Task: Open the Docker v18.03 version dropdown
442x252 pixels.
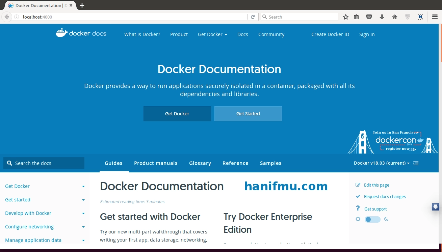Action: pyautogui.click(x=382, y=163)
